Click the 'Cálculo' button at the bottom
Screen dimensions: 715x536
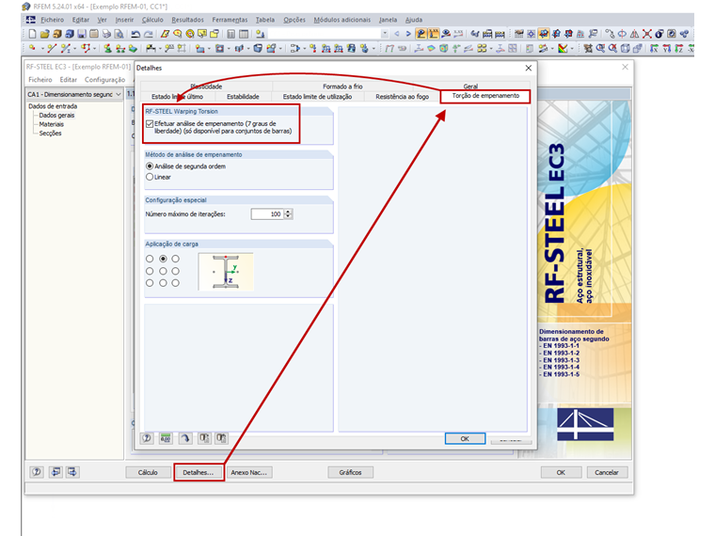click(148, 472)
